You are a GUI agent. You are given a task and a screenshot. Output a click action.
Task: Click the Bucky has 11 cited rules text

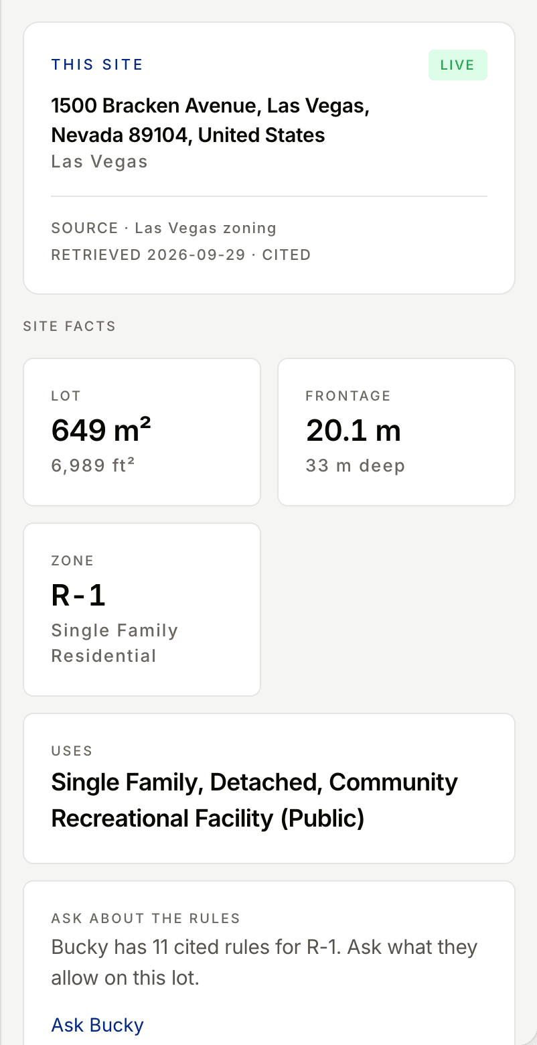(x=264, y=963)
